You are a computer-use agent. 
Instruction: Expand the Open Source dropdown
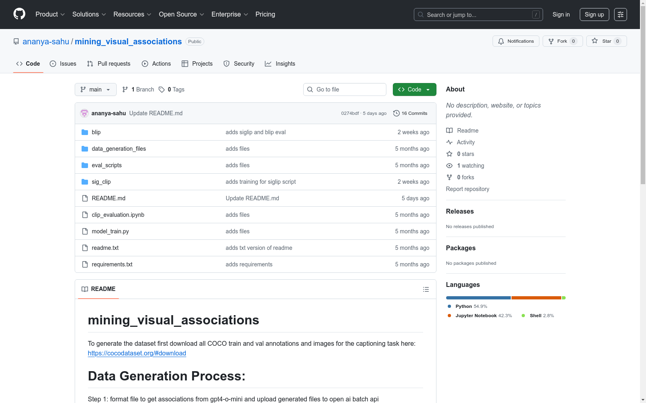[x=182, y=15]
